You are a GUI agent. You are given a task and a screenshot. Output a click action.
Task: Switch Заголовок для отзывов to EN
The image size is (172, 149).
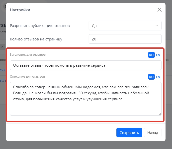click(x=158, y=55)
